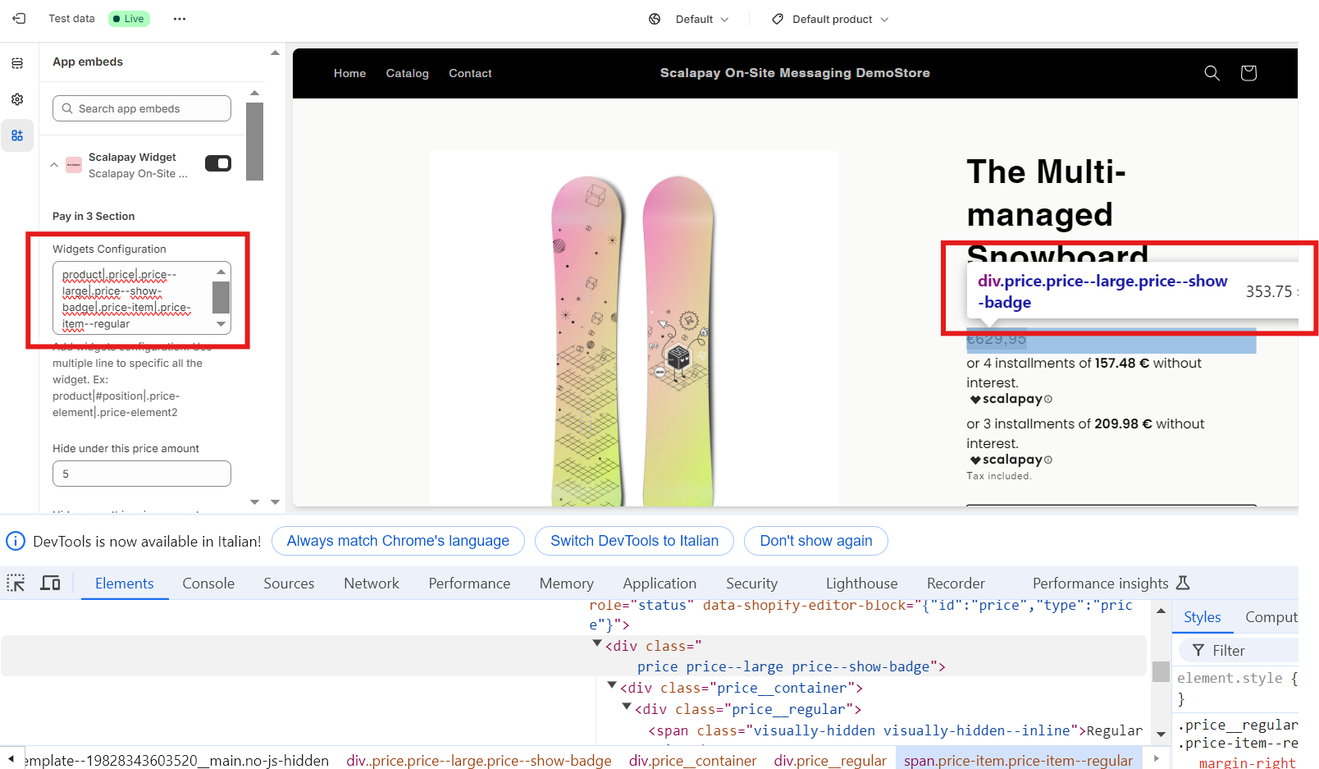
Task: Select the Computed pane tab
Action: (x=1271, y=617)
